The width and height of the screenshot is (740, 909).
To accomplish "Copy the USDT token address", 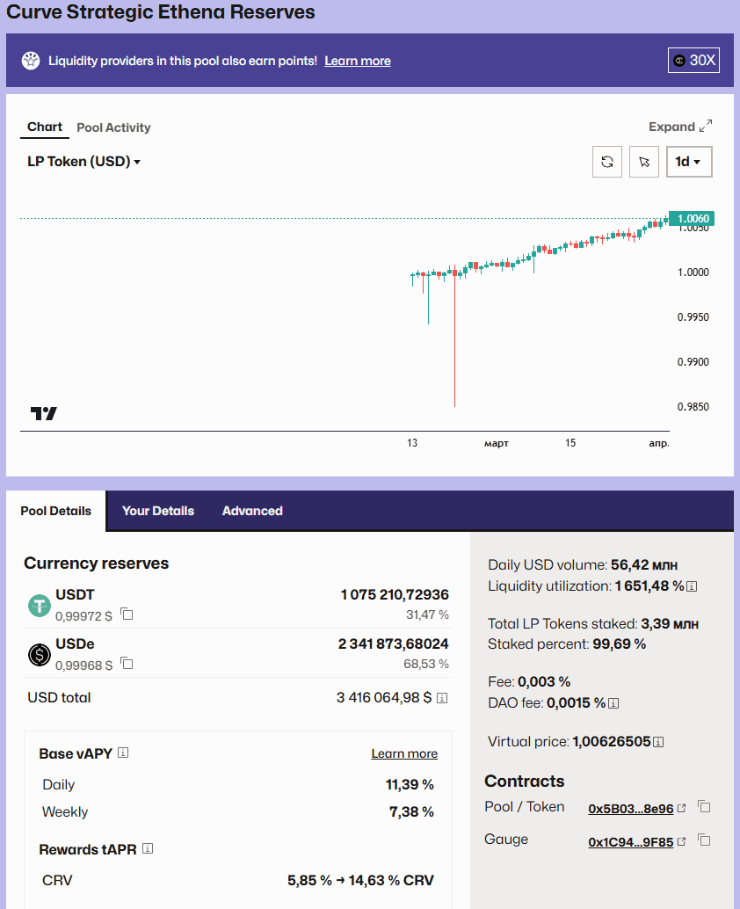I will [x=127, y=614].
